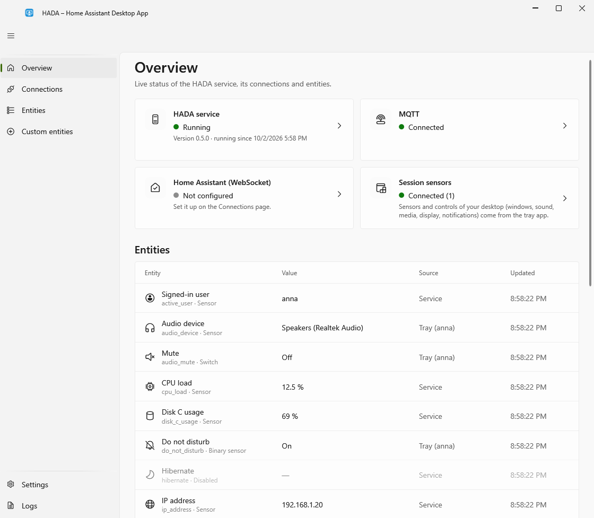Navigate to Connections page
This screenshot has width=594, height=518.
[x=59, y=89]
